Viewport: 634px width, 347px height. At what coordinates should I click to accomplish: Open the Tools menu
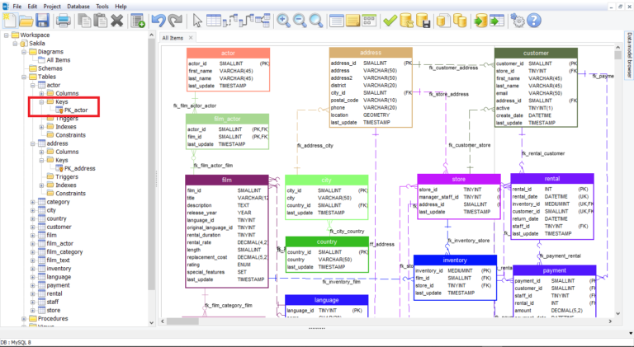point(102,6)
